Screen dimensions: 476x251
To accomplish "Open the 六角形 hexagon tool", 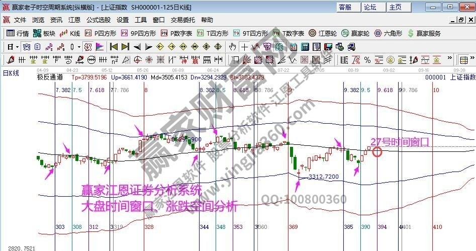I will 388,33.
